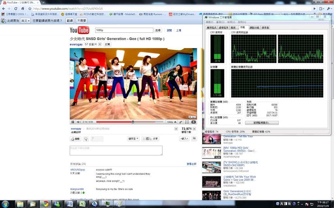Image resolution: width=334 pixels, height=208 pixels.
Task: Open the browser page menu icon
Action: (x=321, y=9)
